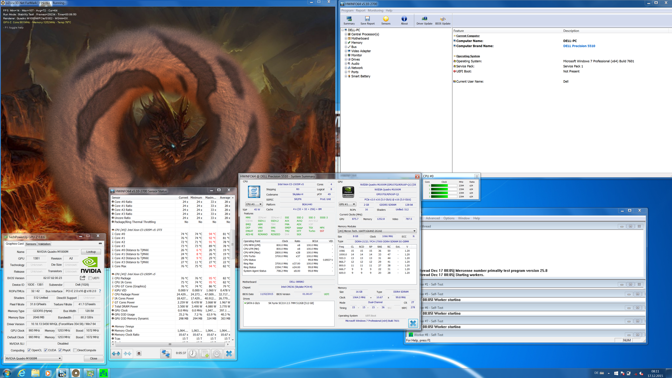Open Window menu in Prime95

[x=464, y=218]
